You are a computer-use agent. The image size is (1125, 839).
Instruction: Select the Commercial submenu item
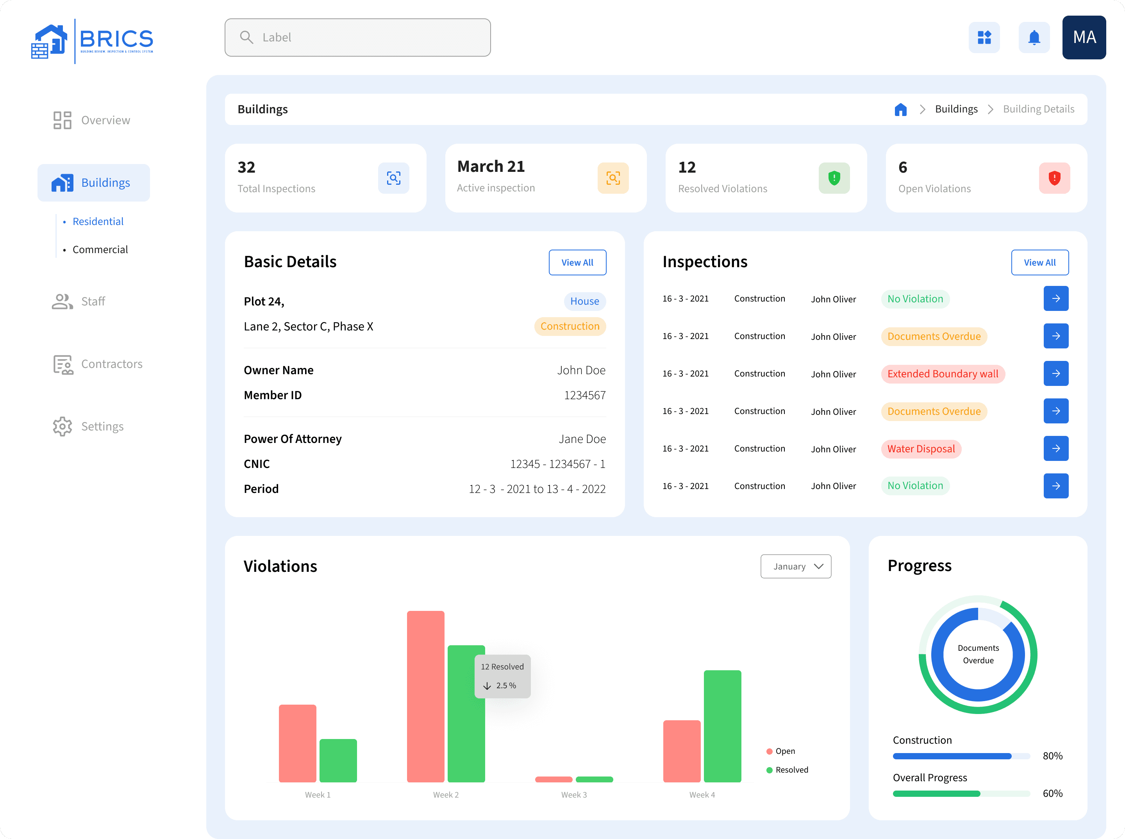click(100, 249)
